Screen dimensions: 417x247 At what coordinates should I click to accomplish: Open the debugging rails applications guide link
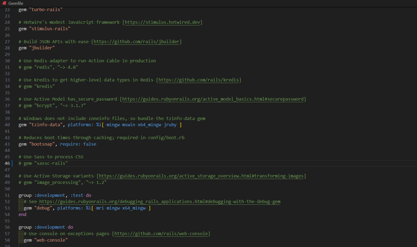pyautogui.click(x=160, y=201)
